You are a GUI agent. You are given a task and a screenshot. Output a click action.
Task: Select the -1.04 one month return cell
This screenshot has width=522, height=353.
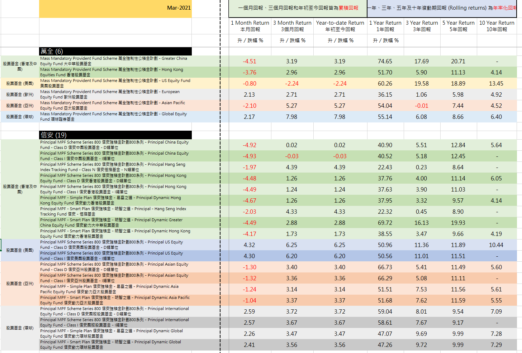coord(250,300)
